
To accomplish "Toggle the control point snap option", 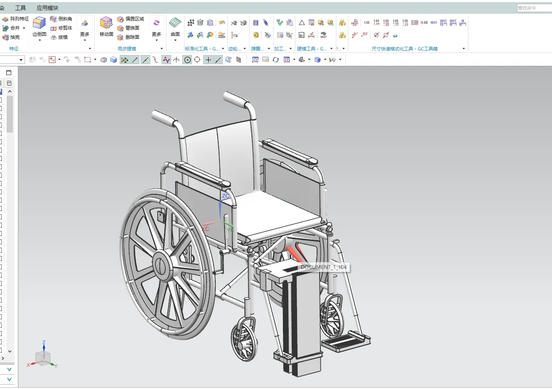I will click(166, 60).
